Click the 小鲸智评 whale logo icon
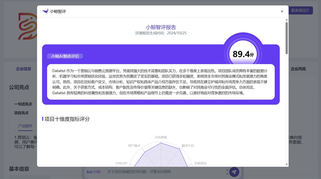Screen dimensions: 321x179 coord(45,11)
